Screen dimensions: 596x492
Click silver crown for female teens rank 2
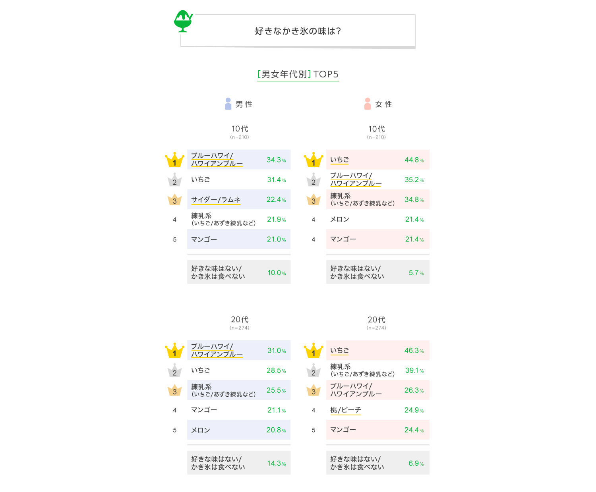coord(313,180)
